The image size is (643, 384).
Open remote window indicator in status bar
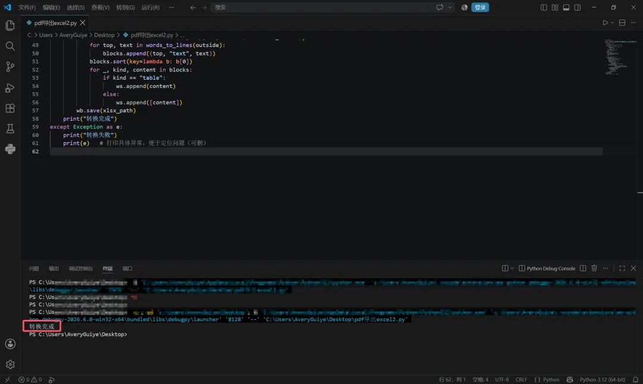(7, 380)
